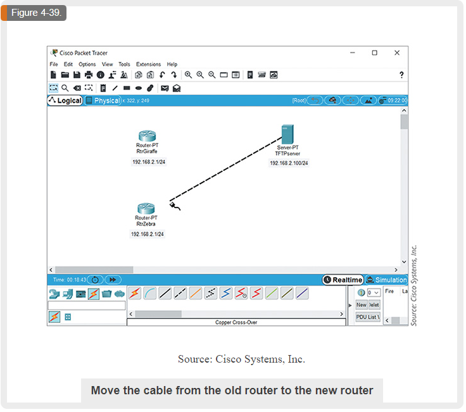Choose the Inspect magnifier tool
Screen dimensions: 466x412
point(65,88)
